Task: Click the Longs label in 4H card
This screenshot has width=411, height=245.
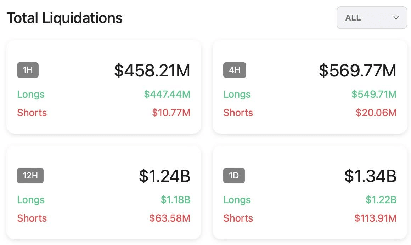Action: 237,95
